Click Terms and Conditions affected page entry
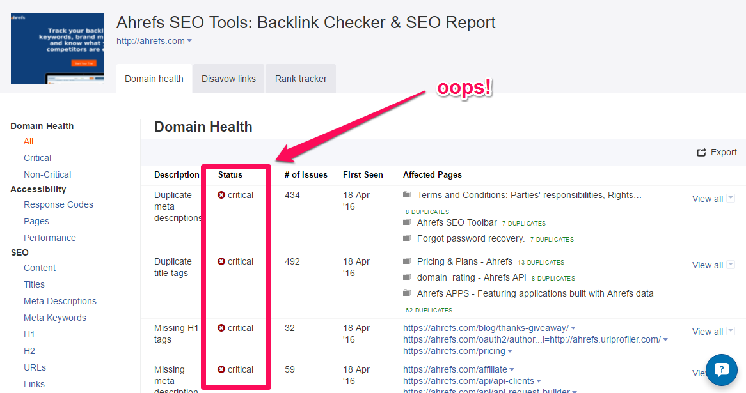This screenshot has width=746, height=393. click(x=530, y=195)
